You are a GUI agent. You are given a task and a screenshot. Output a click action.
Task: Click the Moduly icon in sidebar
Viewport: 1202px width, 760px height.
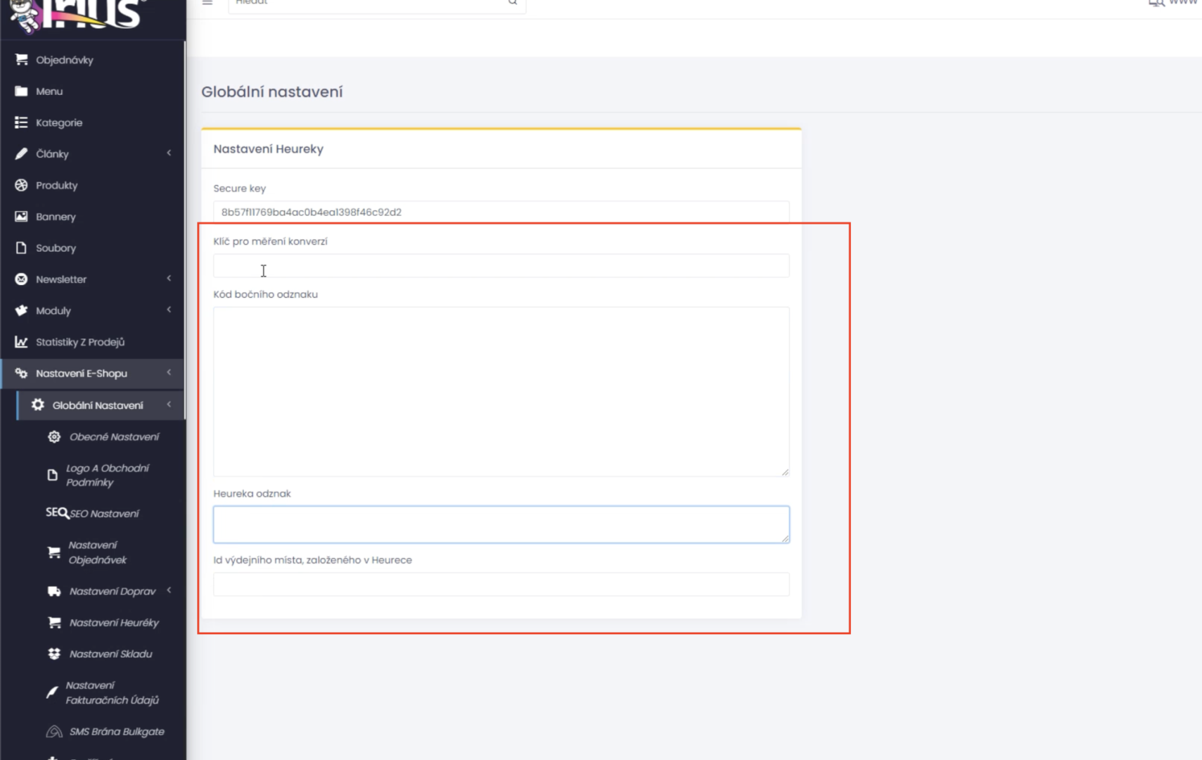click(21, 310)
